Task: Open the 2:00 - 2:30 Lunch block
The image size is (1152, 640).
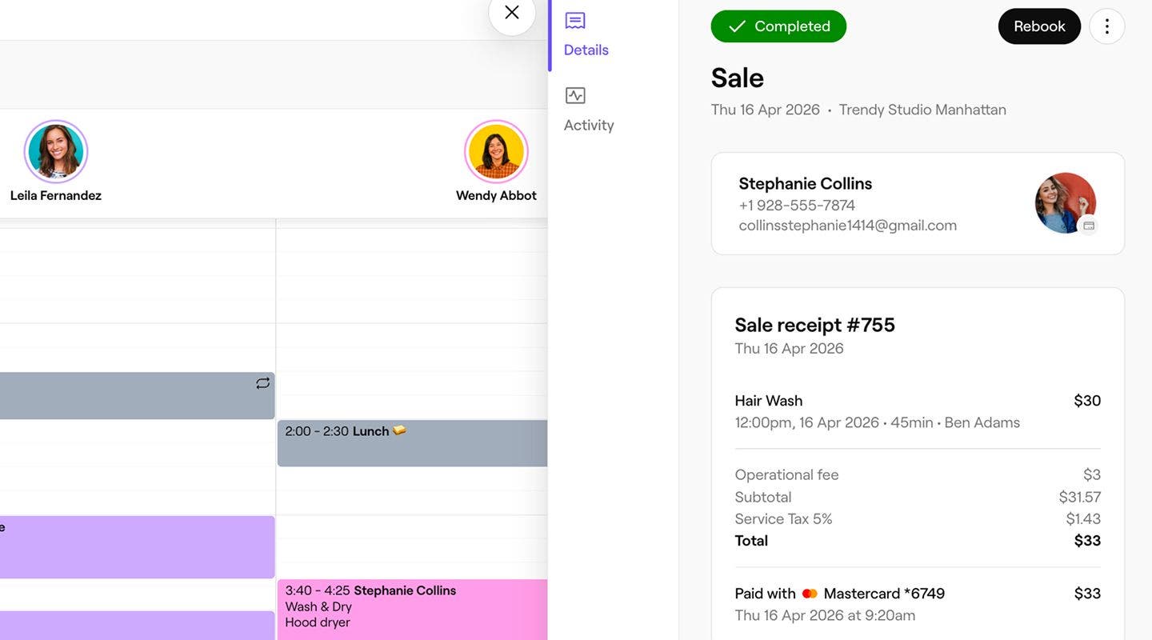Action: pyautogui.click(x=412, y=443)
